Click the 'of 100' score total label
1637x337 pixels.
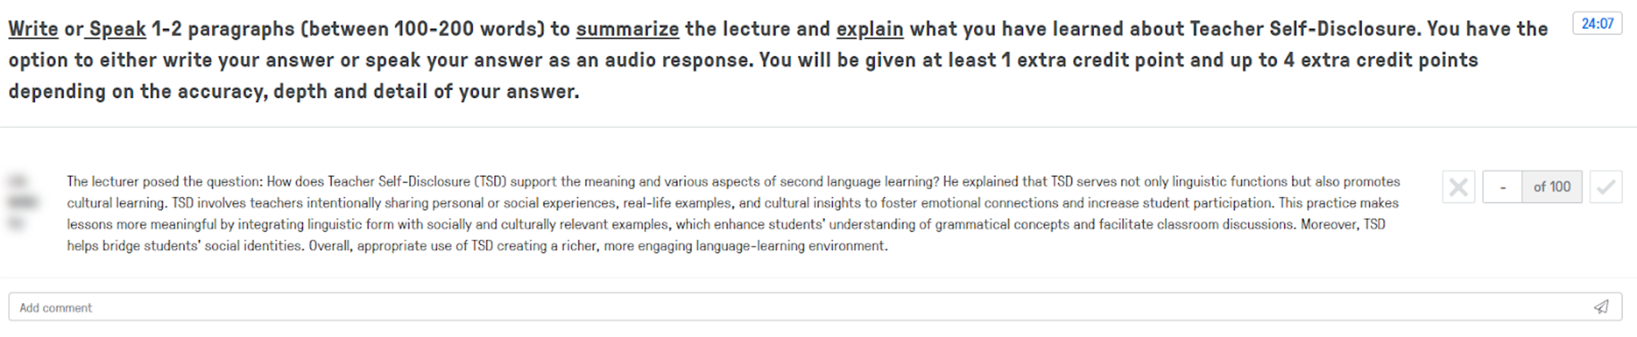[1552, 187]
